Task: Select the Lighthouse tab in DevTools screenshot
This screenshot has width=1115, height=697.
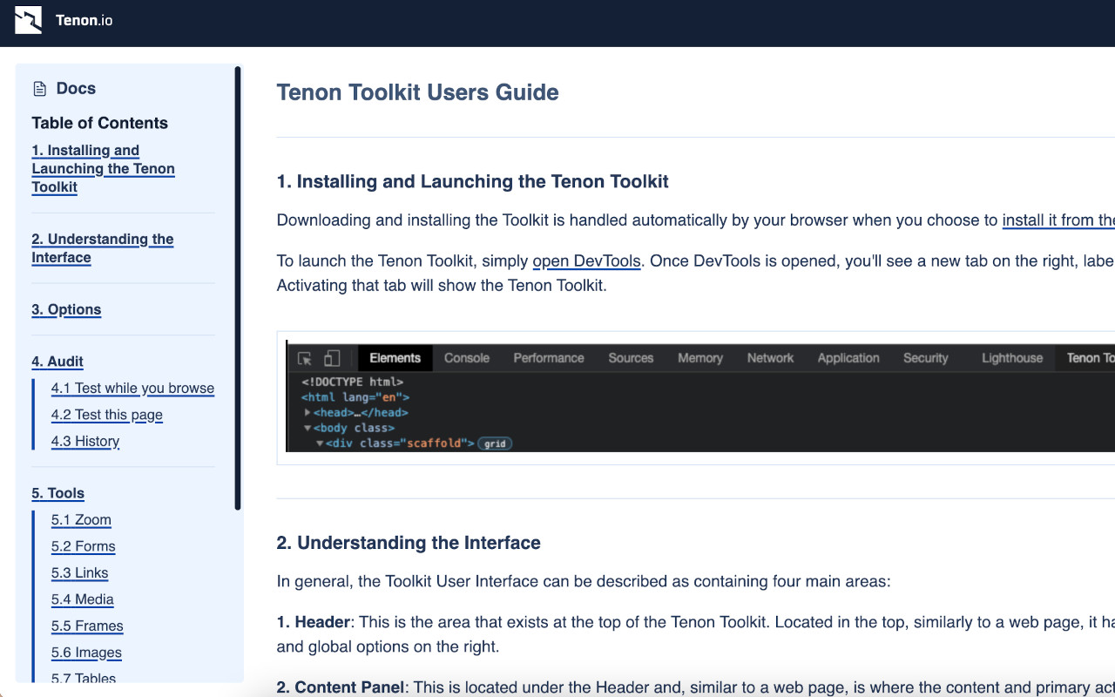Action: [x=1012, y=358]
